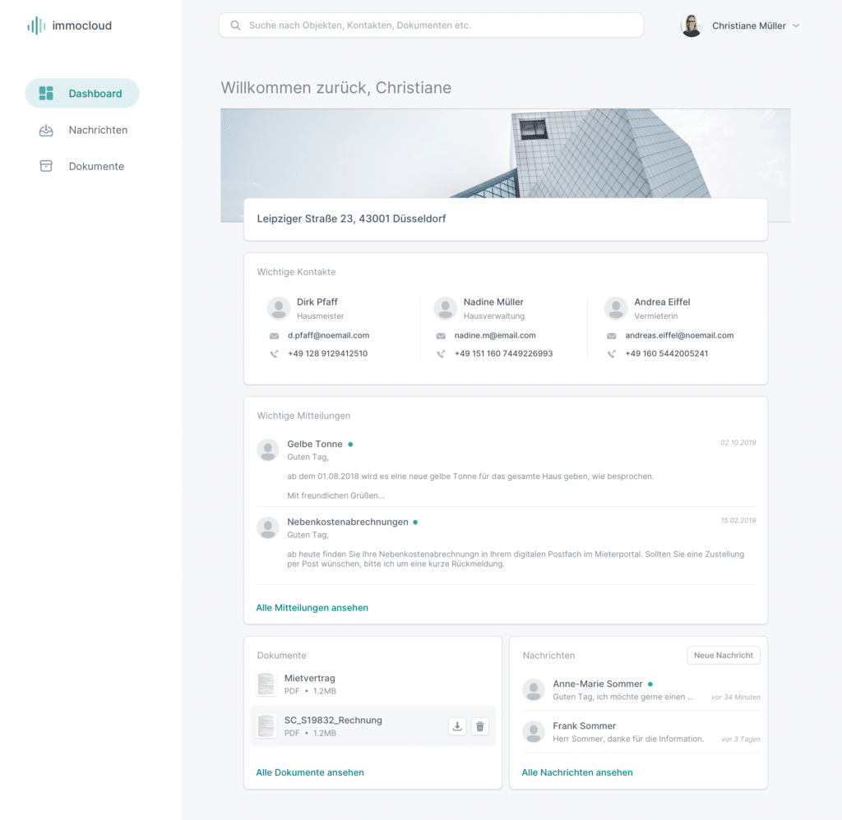Click phone number +49 151 160 7449226993
This screenshot has height=820, width=842.
click(504, 353)
